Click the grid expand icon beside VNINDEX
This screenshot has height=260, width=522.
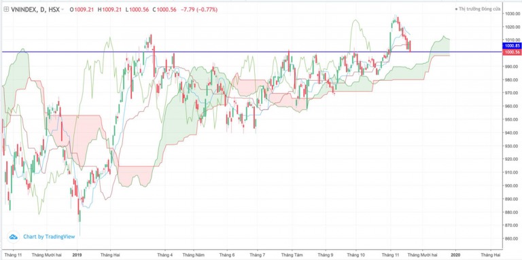[x=6, y=10]
